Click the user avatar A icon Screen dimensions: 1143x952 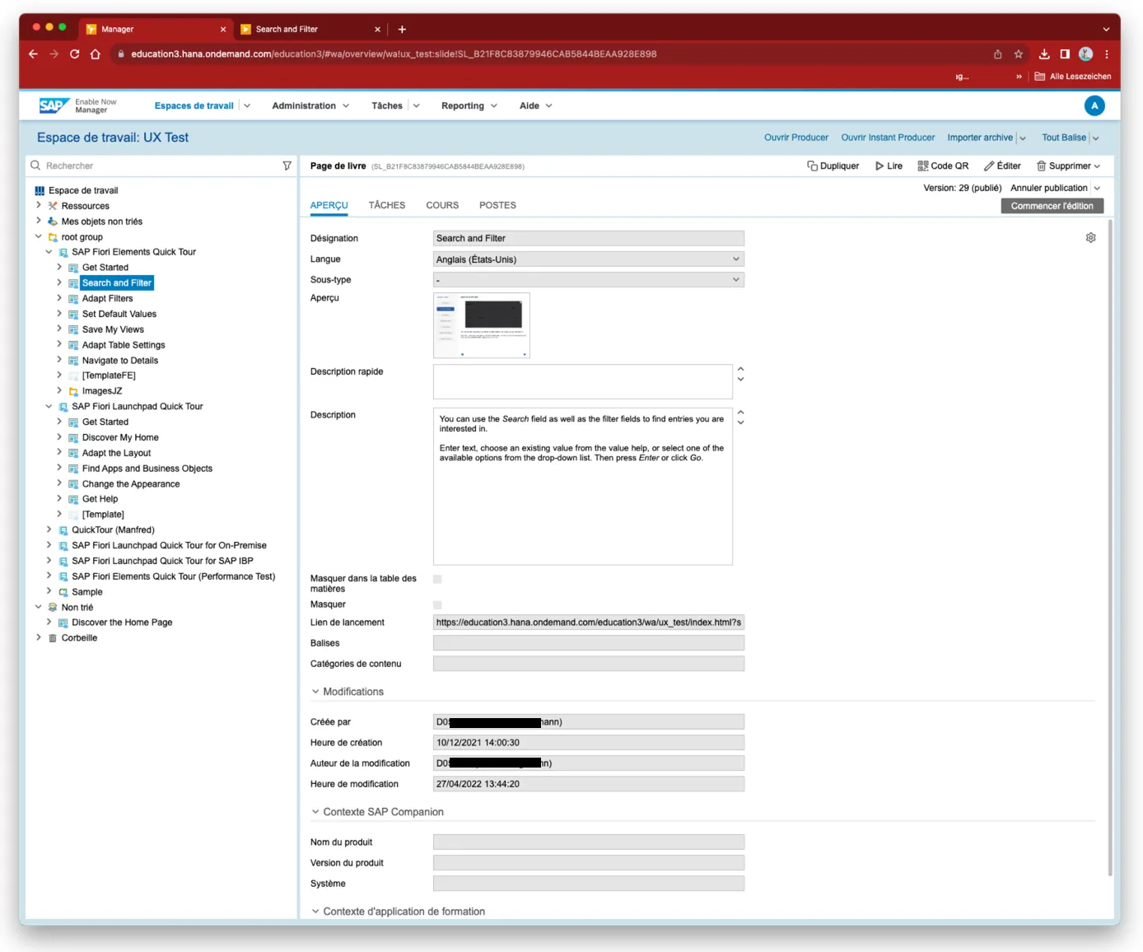[1094, 105]
